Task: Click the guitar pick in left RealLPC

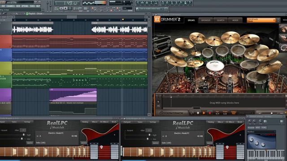Action: 101,147
